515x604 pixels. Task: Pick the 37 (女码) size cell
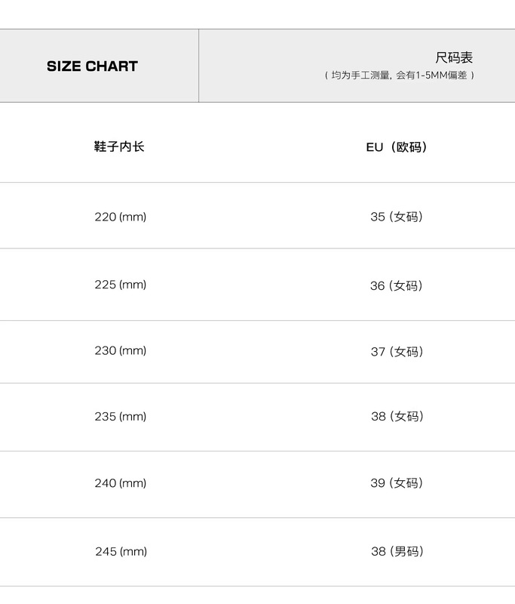[x=397, y=351]
